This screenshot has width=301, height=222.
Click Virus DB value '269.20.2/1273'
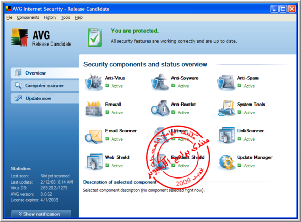[54, 188]
